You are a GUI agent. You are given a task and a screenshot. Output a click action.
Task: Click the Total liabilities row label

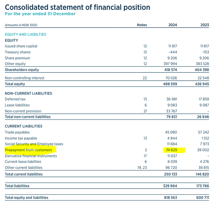click(x=17, y=186)
